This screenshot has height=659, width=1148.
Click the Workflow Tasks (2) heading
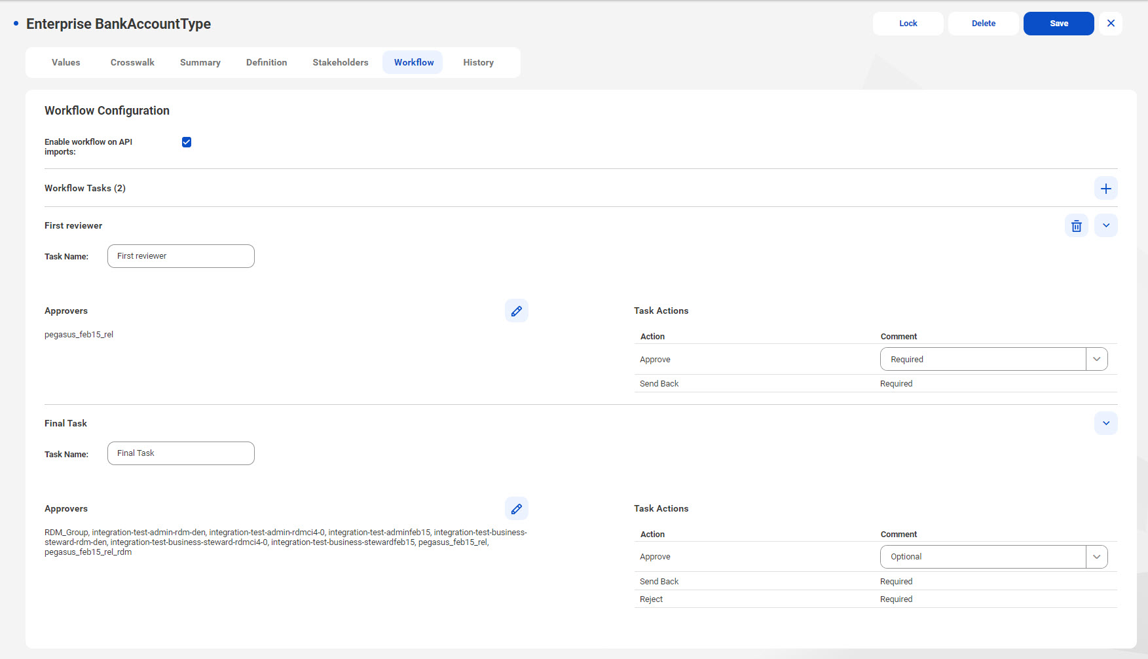(x=85, y=189)
